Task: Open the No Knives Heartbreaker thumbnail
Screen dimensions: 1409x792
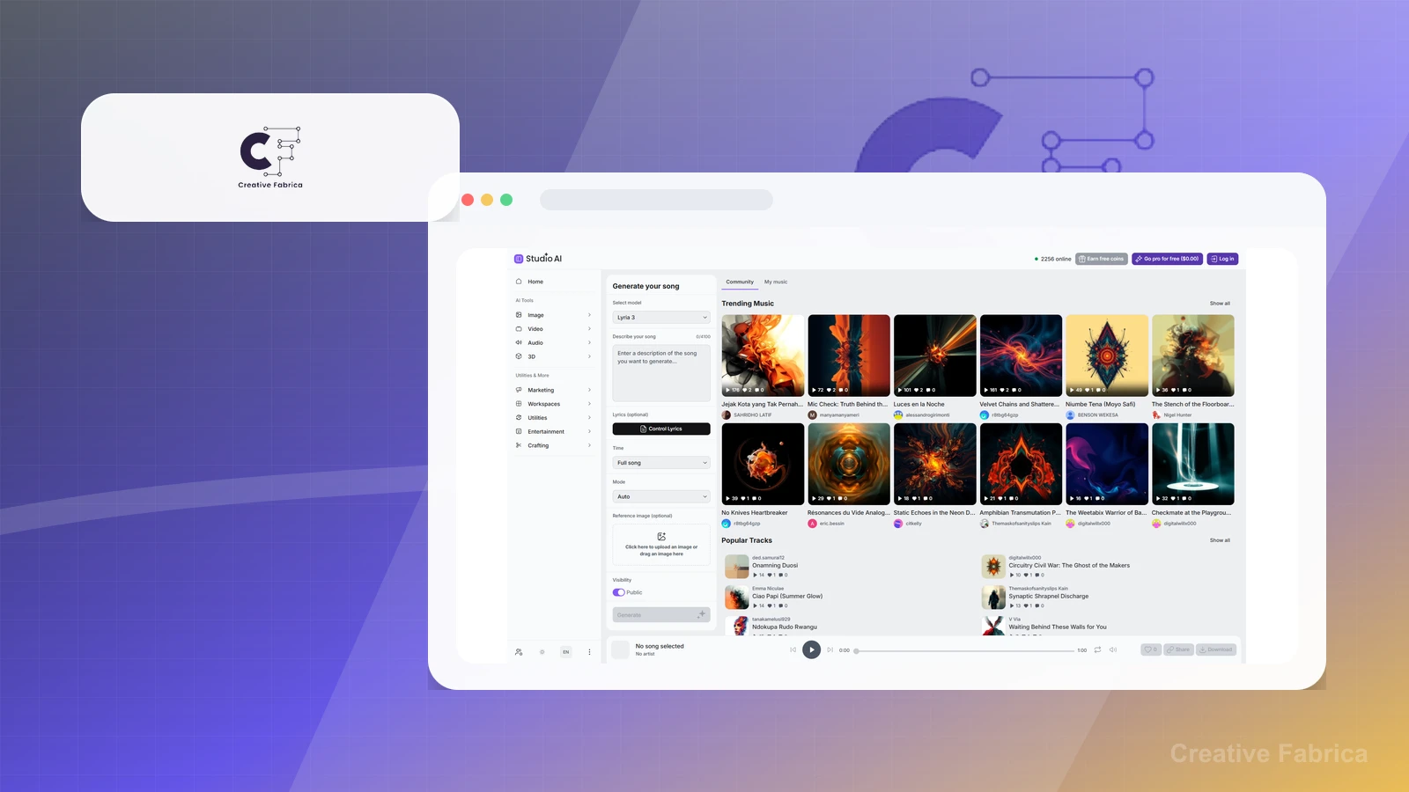Action: click(763, 464)
